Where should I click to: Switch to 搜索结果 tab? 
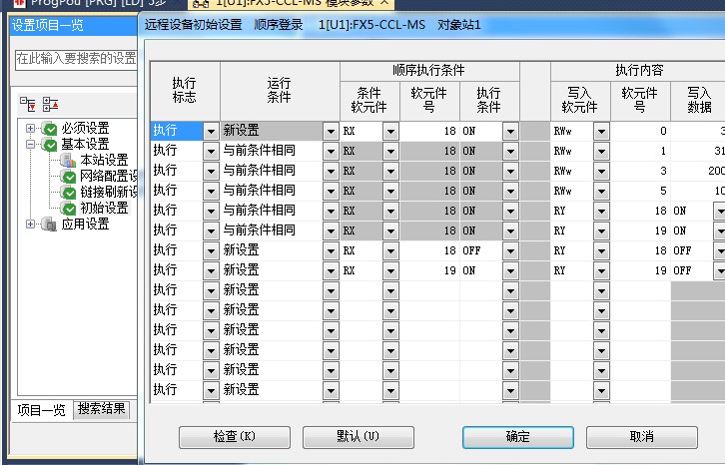[102, 409]
